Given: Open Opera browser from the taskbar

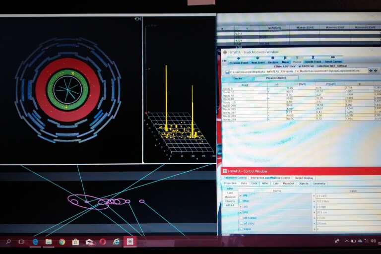Looking at the screenshot, I should tap(103, 242).
